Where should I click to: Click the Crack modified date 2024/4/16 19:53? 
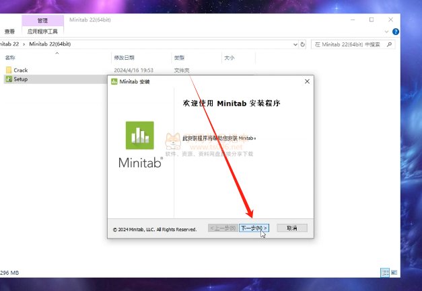coord(133,70)
